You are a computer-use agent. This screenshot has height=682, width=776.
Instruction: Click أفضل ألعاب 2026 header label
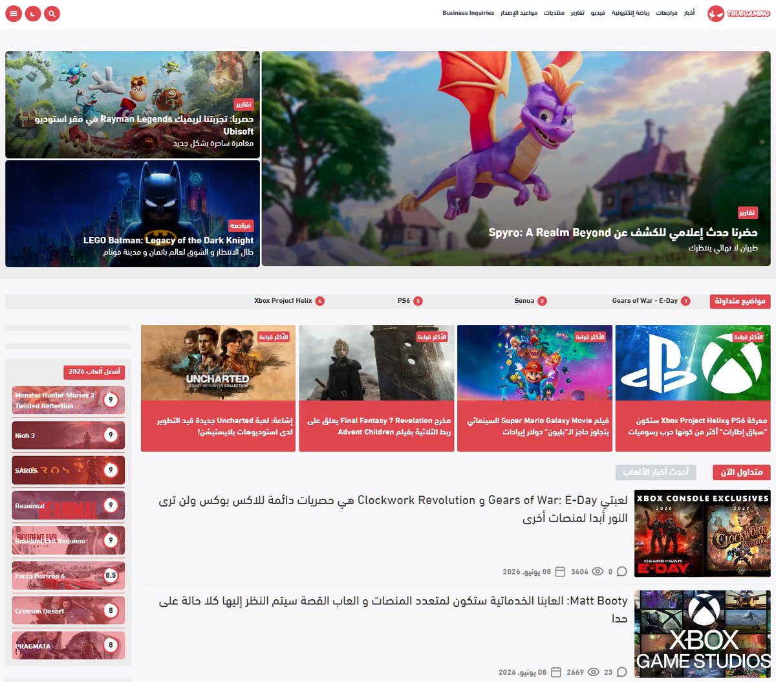(x=94, y=371)
